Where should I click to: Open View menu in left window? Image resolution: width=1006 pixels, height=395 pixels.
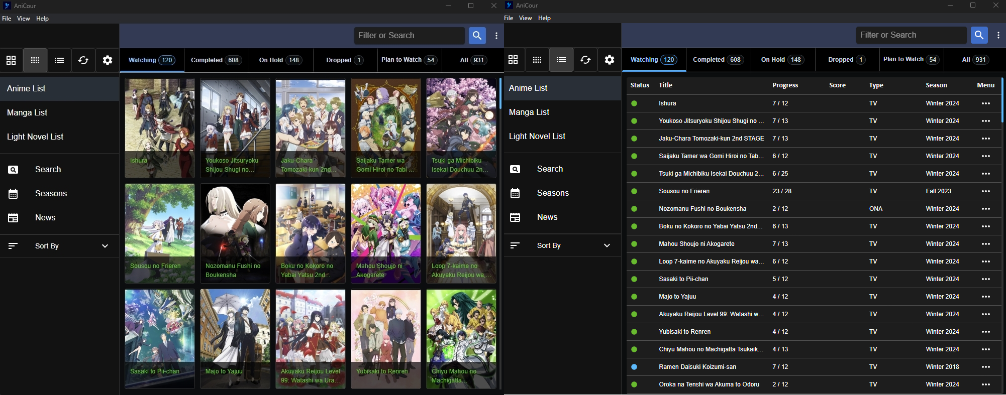click(24, 19)
